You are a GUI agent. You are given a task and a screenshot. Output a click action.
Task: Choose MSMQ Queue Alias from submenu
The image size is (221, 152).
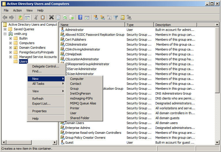coord(84,103)
